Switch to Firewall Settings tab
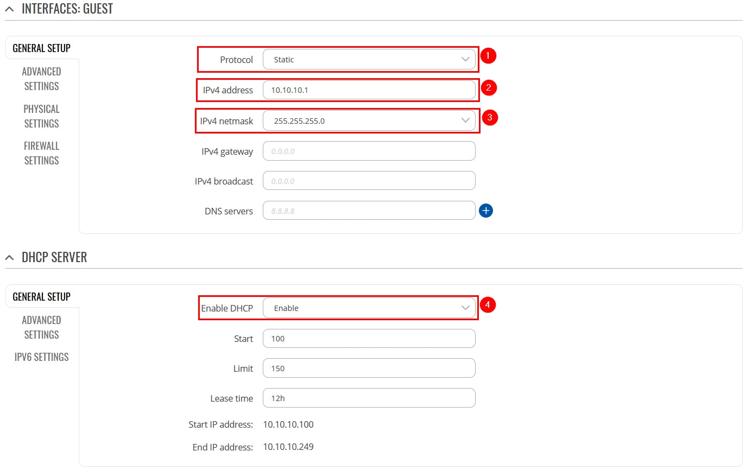746x470 pixels. point(42,153)
